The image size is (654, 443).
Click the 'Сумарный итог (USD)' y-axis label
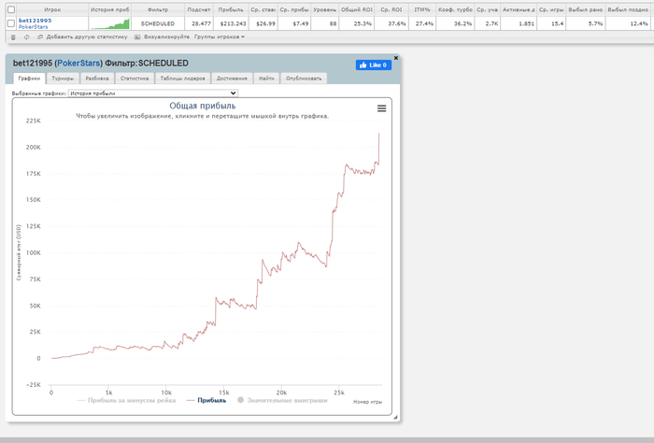[x=19, y=252]
